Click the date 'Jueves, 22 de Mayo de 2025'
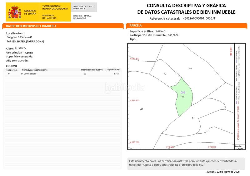250x176 pixels. tap(223, 172)
